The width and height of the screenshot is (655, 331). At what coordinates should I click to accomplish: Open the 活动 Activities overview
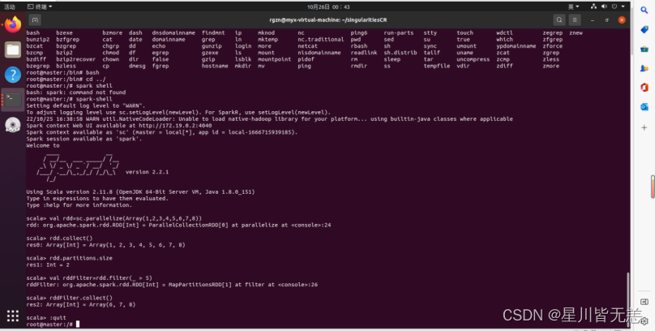(x=10, y=6)
